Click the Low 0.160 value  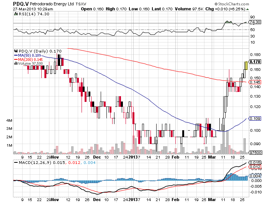pos(139,9)
